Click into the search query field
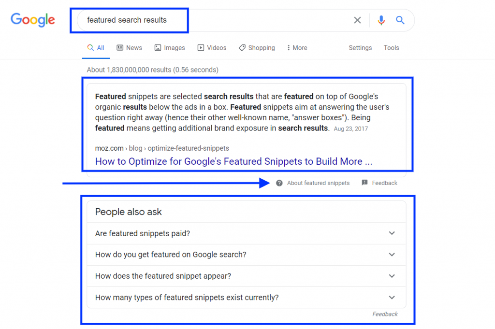 215,20
